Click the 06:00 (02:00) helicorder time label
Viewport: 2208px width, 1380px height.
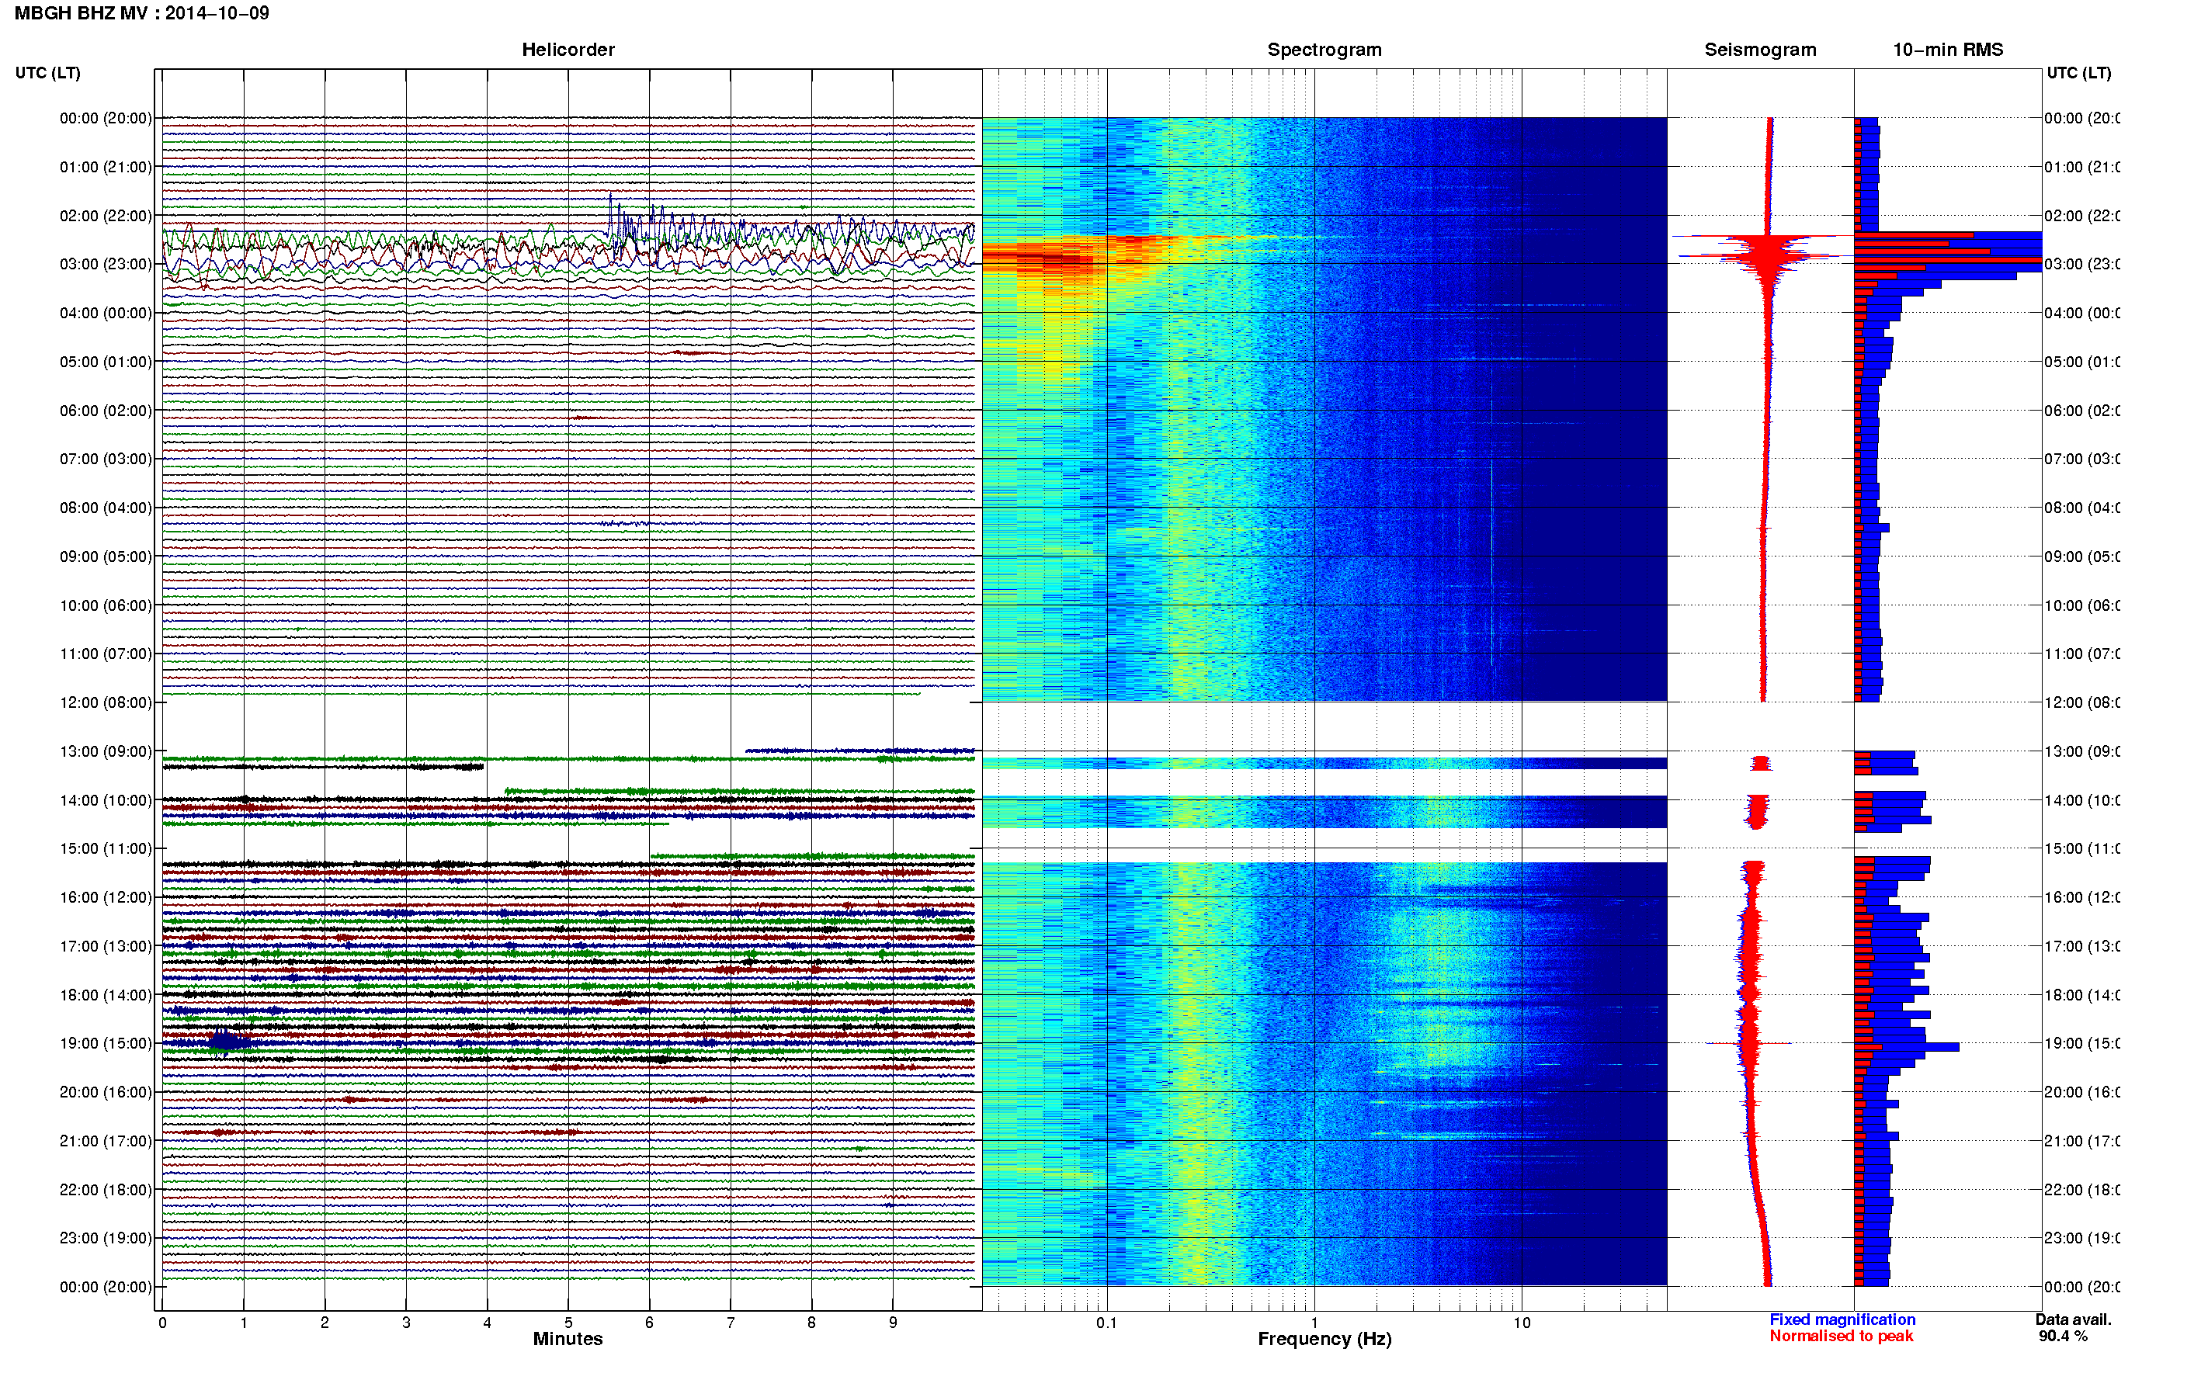tap(106, 411)
